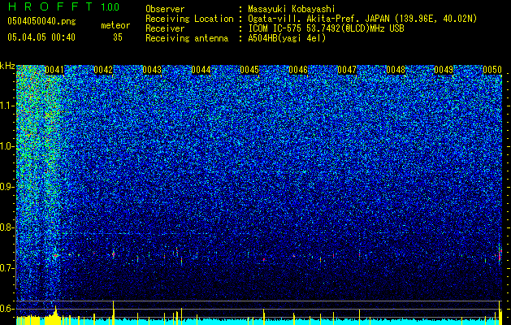Select the observer name Masayuki Kobayashi
The image size is (511, 325).
[x=291, y=9]
